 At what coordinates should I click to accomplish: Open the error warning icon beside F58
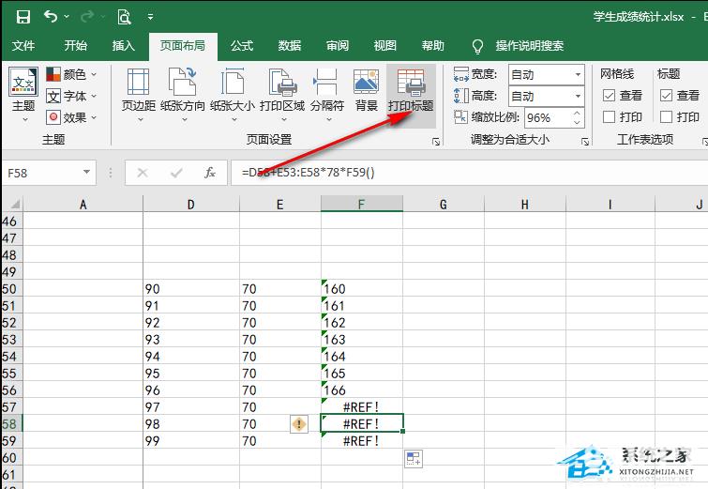(x=299, y=424)
